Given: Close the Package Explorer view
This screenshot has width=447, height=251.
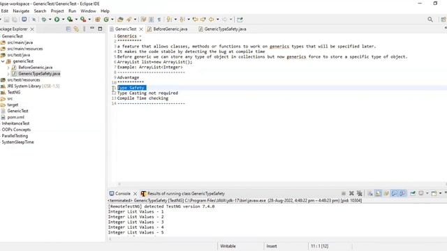Looking at the screenshot, I should [x=32, y=29].
